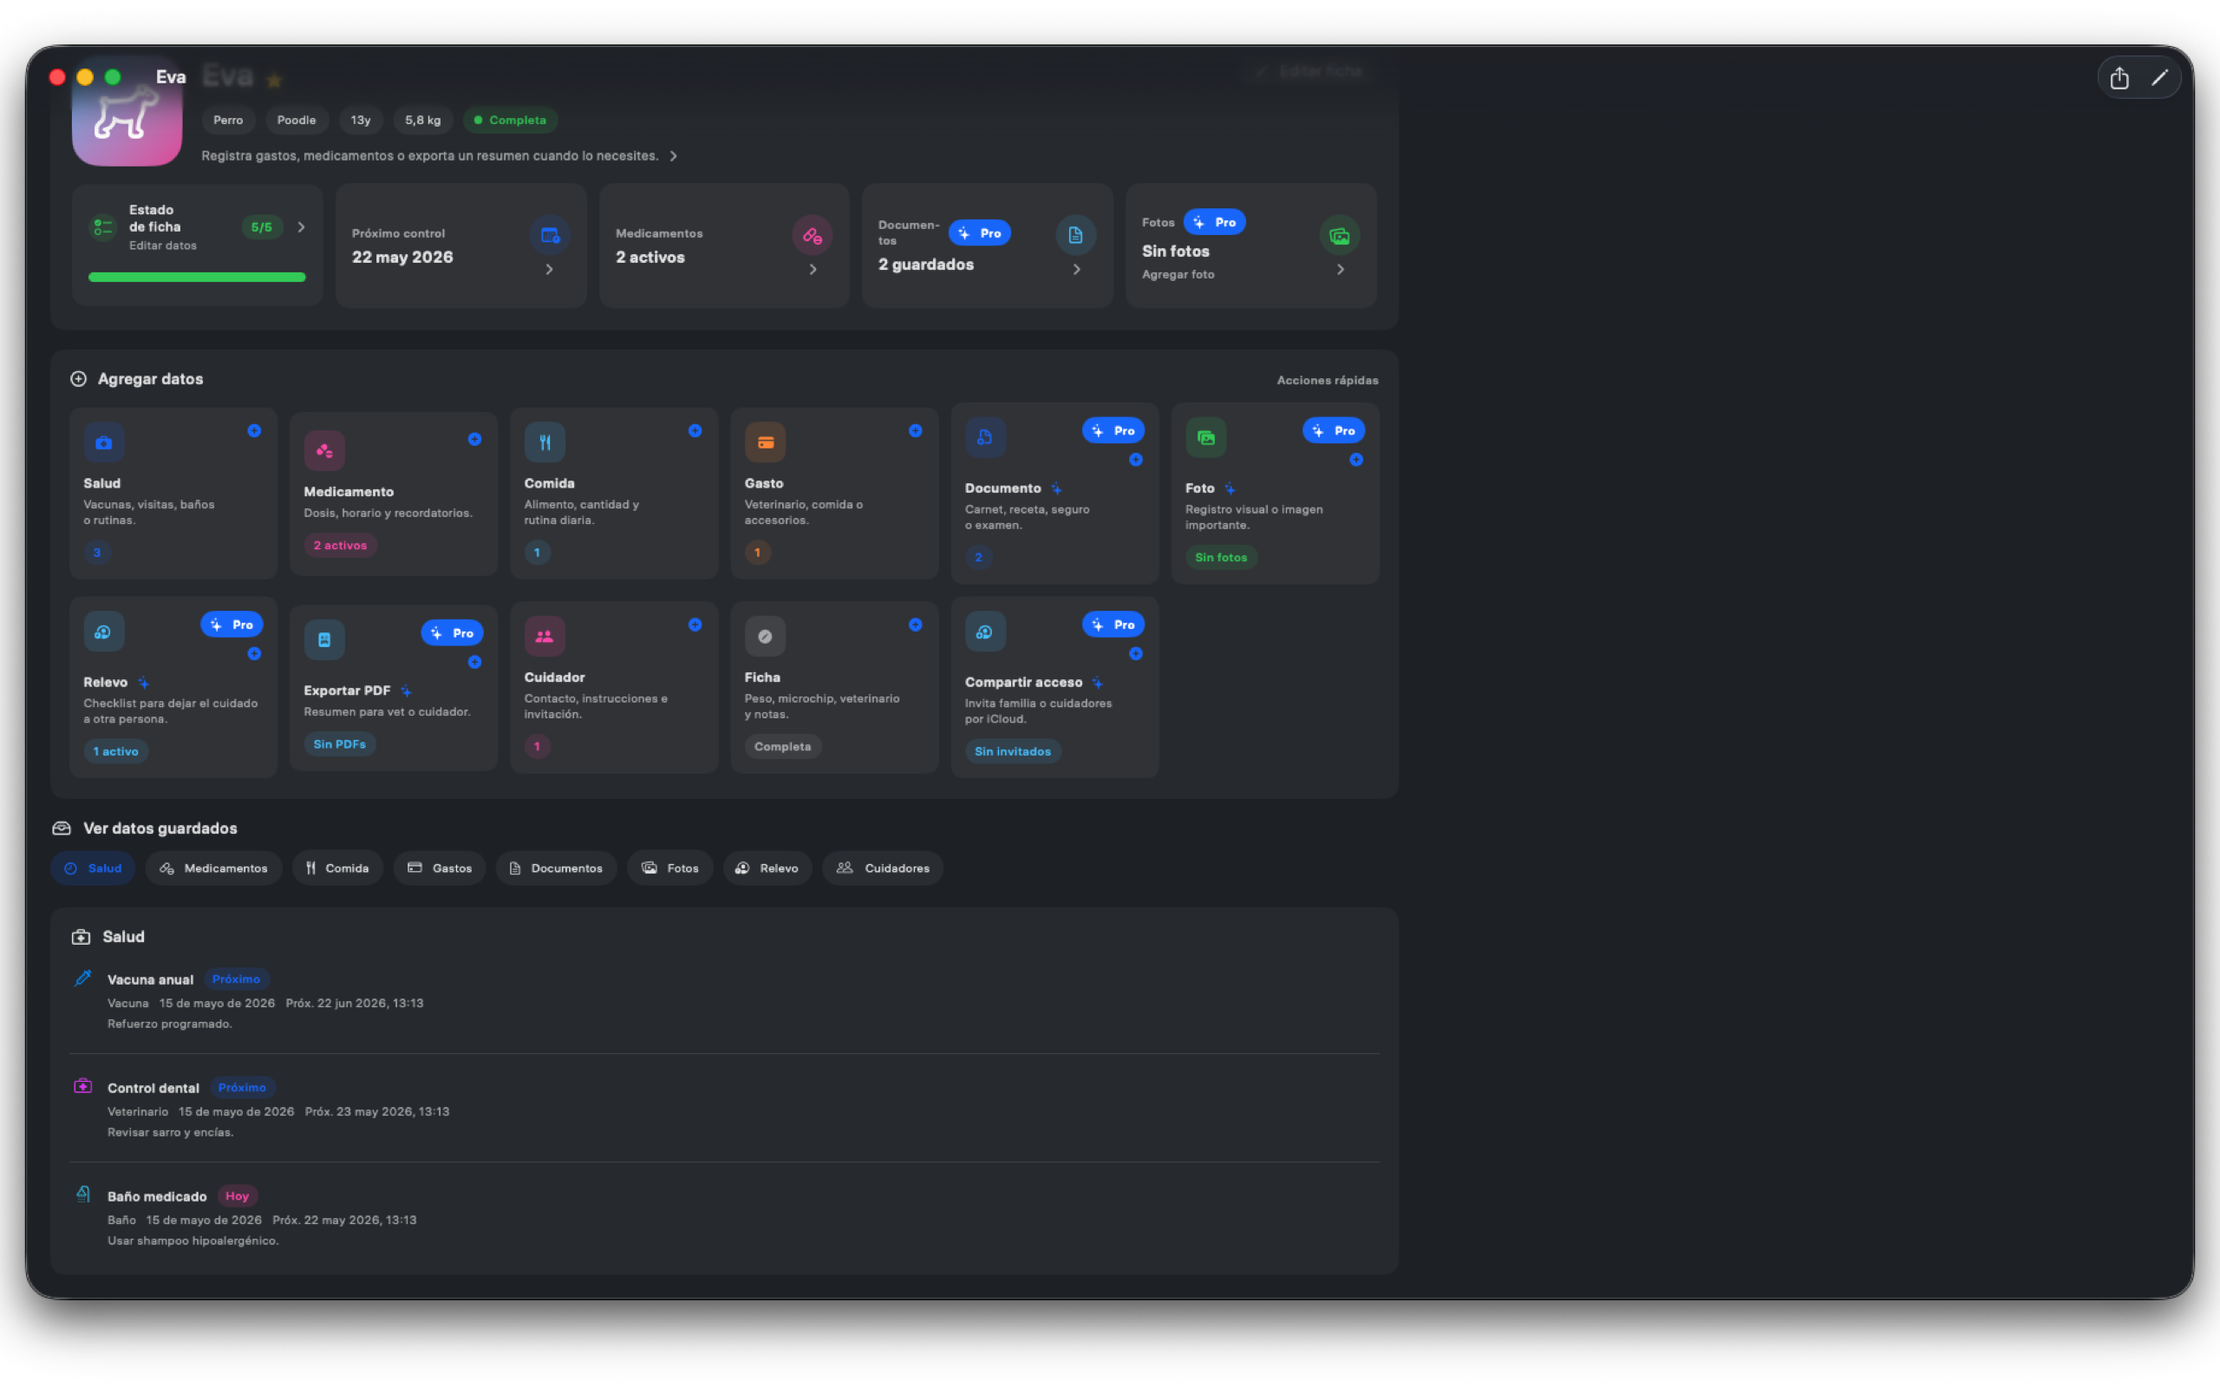The image size is (2220, 1388).
Task: Add a Salud entry with plus
Action: tap(254, 430)
